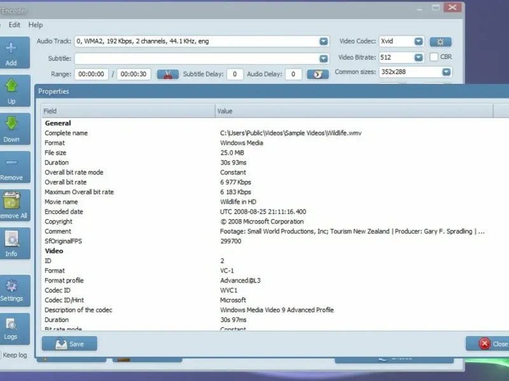
Task: Click the General section heading
Action: (58, 123)
